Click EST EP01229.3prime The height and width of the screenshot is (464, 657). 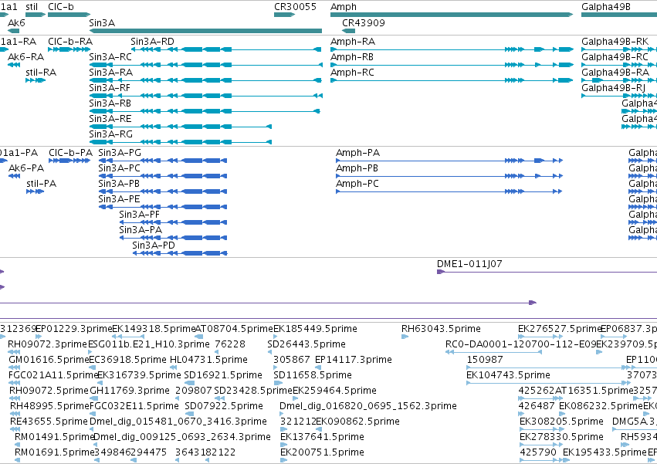tap(74, 329)
